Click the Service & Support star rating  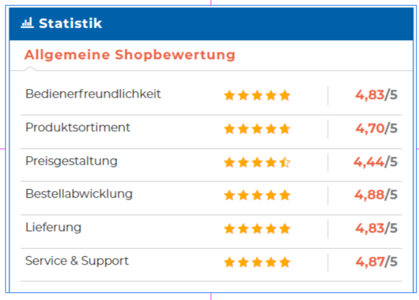point(257,262)
